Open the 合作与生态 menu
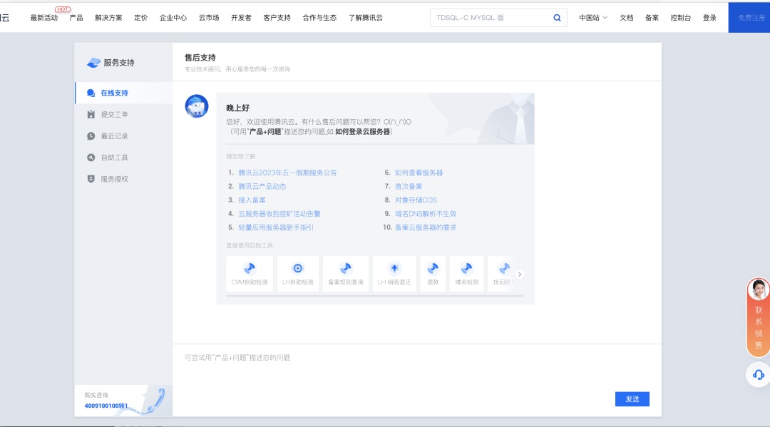Viewport: 770px width, 427px height. (x=319, y=18)
